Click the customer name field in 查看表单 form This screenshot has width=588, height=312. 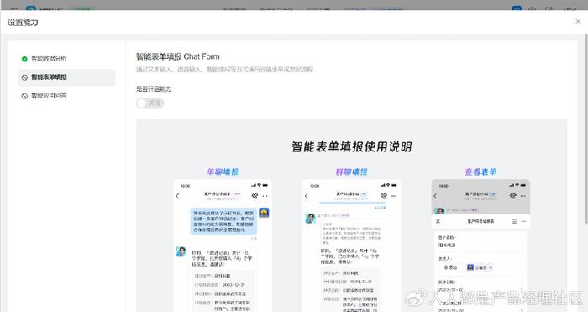pyautogui.click(x=480, y=242)
